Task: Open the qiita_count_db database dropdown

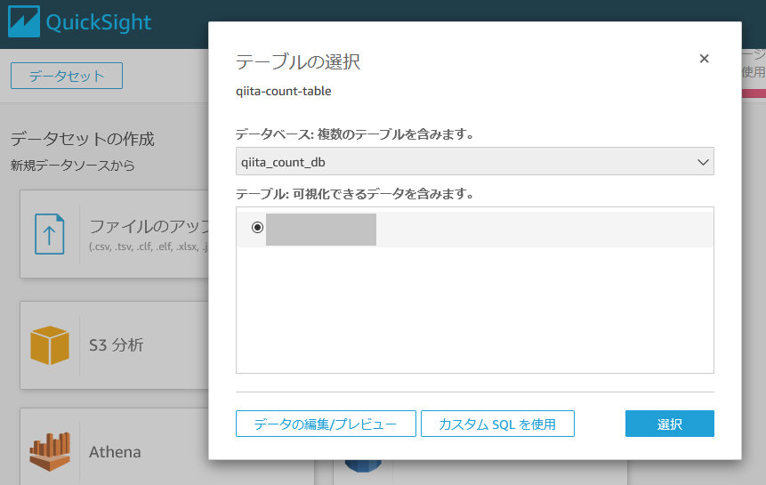Action: [x=474, y=162]
